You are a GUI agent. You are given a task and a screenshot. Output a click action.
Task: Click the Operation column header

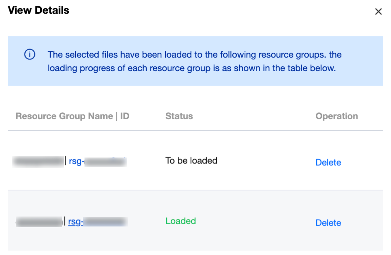point(336,116)
